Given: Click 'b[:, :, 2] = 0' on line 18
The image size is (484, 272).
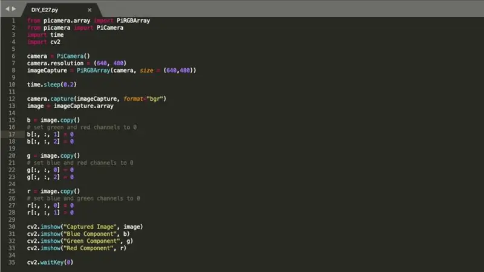Looking at the screenshot, I should [x=50, y=141].
